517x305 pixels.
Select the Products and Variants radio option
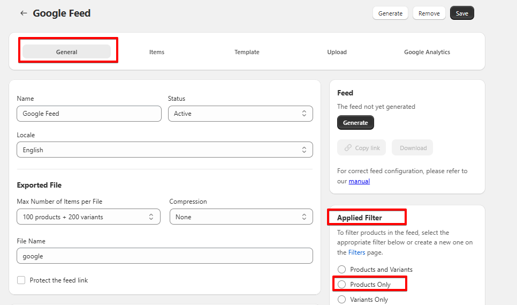[x=341, y=269]
